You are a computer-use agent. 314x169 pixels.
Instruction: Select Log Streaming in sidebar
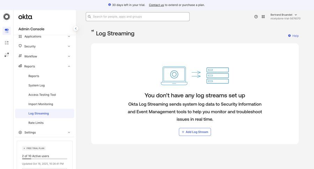(x=45, y=113)
